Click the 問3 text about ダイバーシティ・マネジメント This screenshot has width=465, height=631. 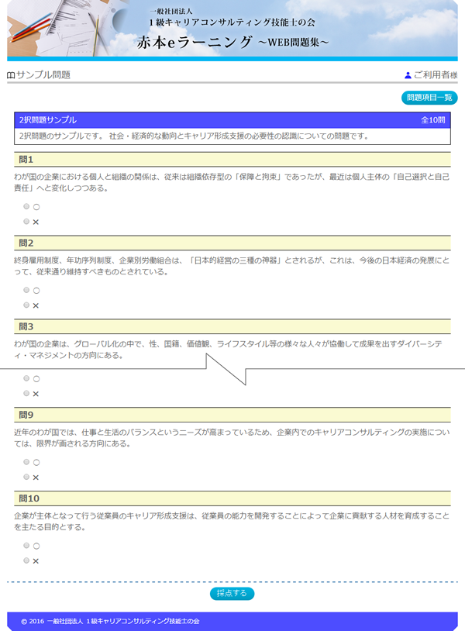(228, 350)
